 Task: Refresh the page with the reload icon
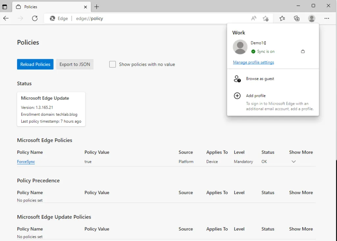[x=35, y=18]
